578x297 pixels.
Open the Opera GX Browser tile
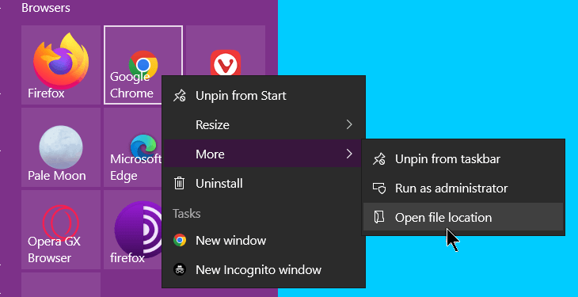pos(61,230)
